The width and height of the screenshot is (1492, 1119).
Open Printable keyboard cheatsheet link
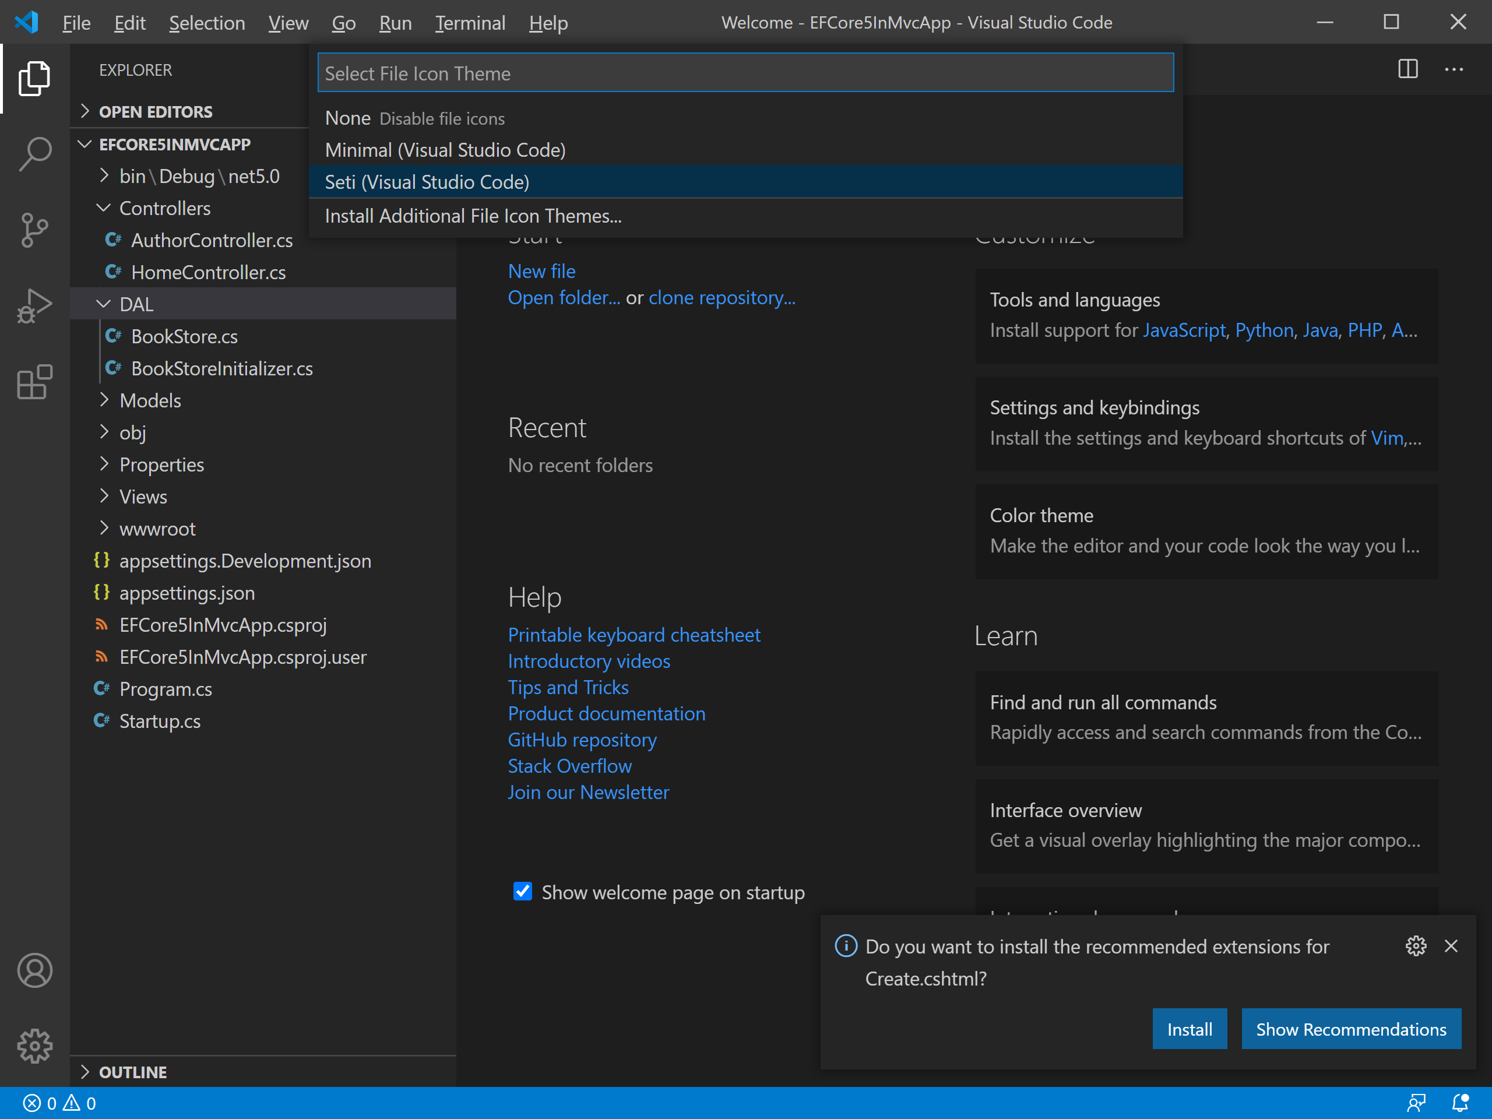[634, 635]
